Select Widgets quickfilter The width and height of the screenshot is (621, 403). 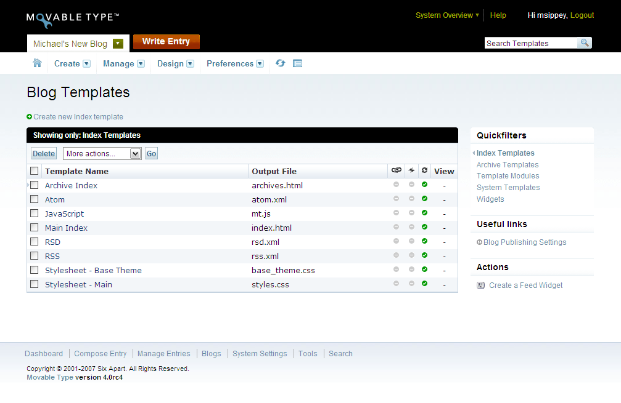coord(490,199)
